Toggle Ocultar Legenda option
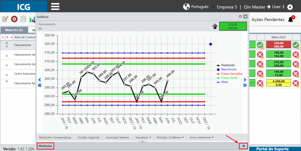The image size is (301, 151). (x=88, y=138)
